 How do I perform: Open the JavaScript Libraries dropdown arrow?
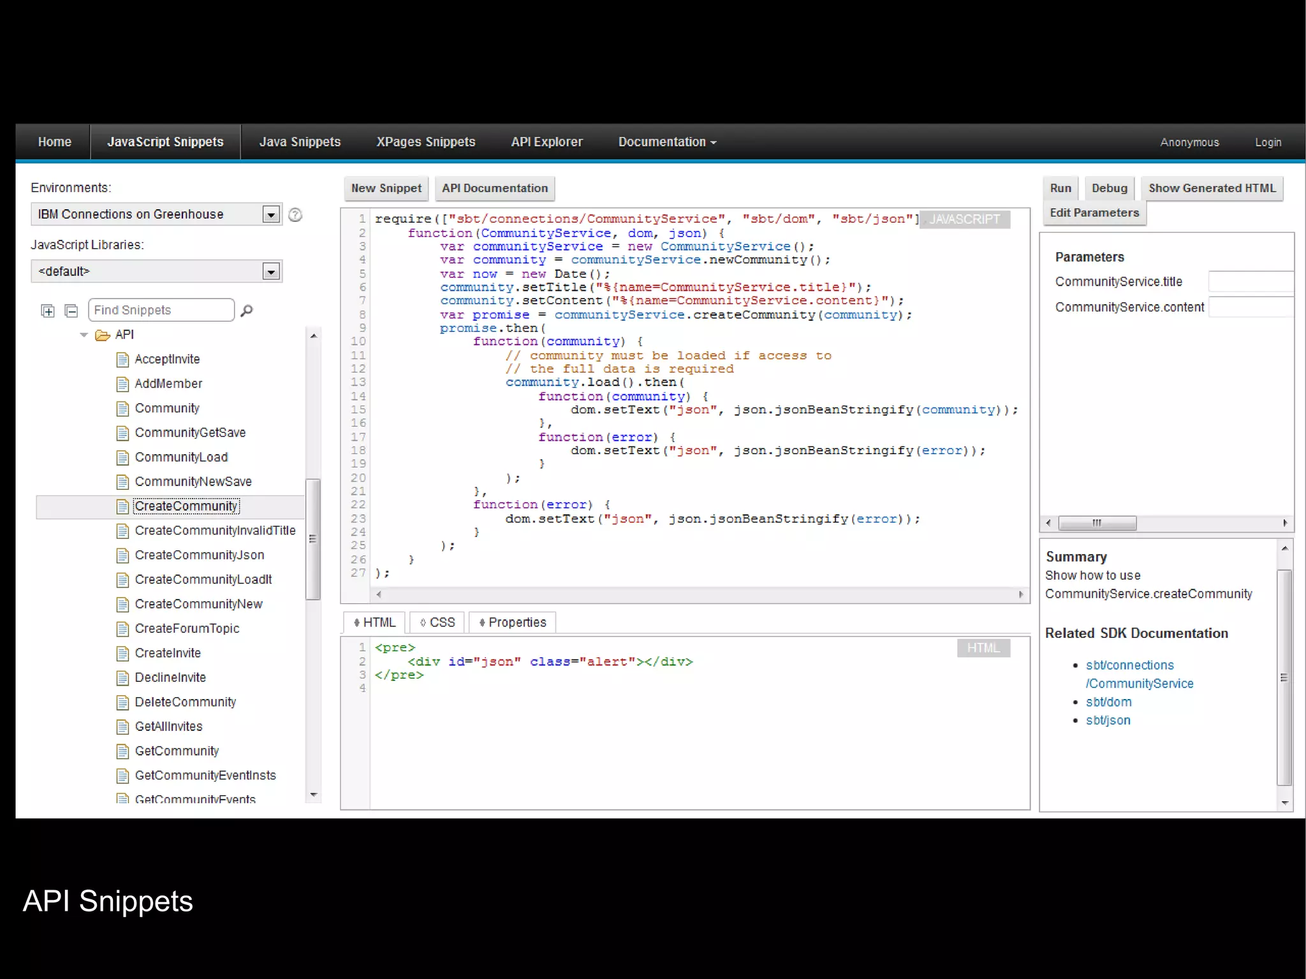(271, 272)
